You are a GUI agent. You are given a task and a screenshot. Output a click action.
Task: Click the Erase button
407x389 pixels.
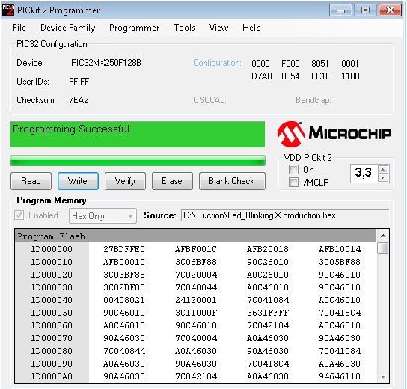(172, 181)
